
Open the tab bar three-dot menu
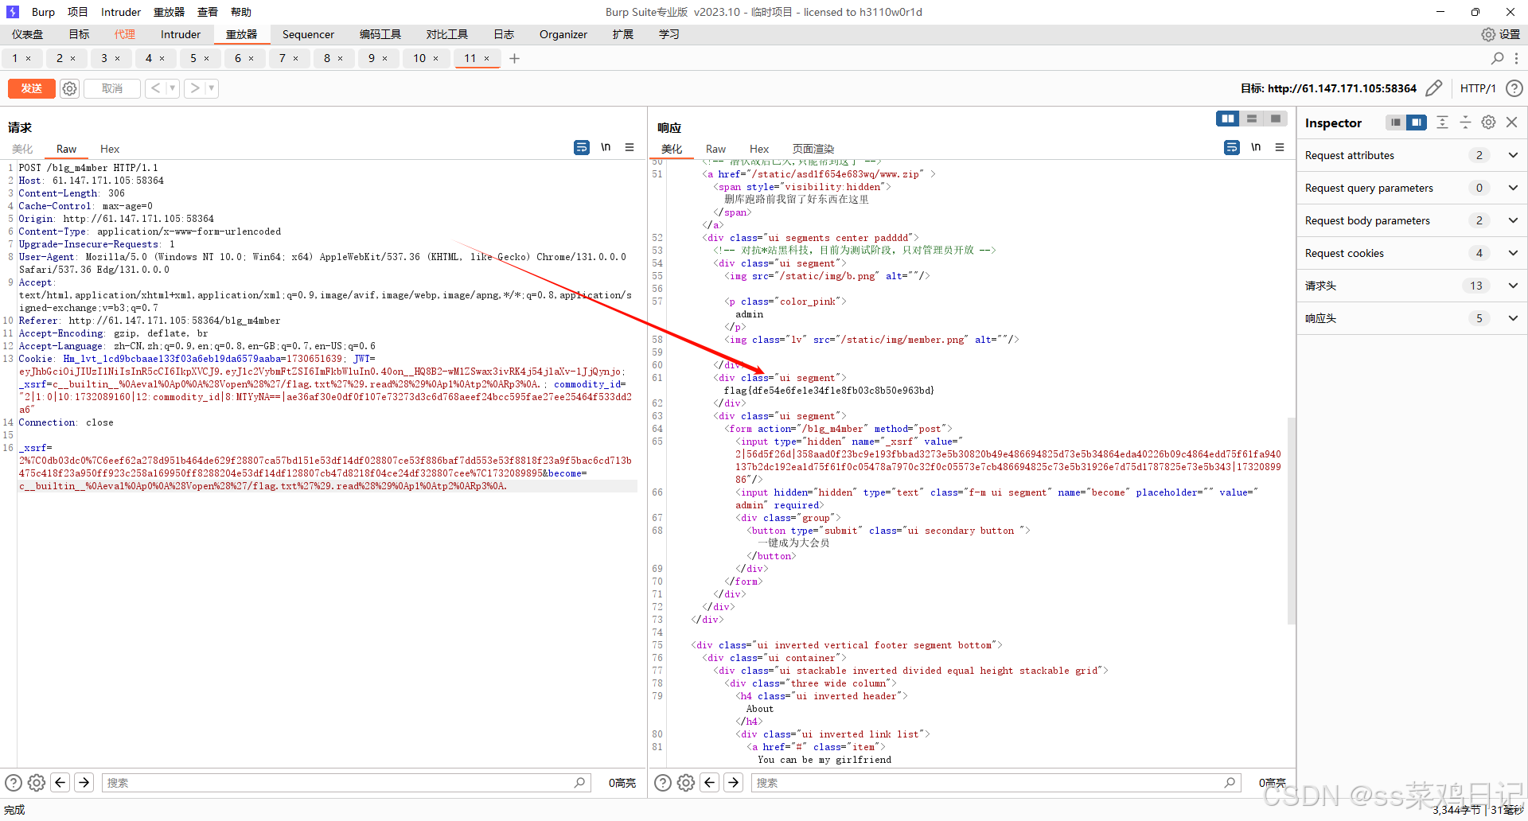(1517, 58)
